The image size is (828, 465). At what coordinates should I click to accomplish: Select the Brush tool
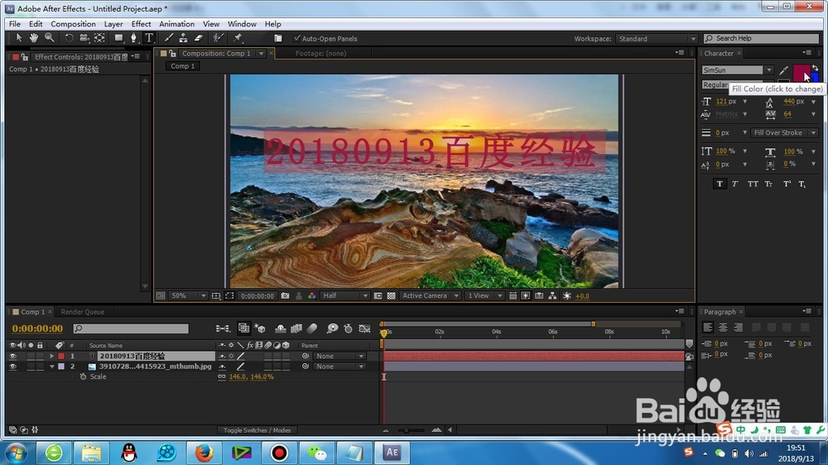click(x=168, y=38)
